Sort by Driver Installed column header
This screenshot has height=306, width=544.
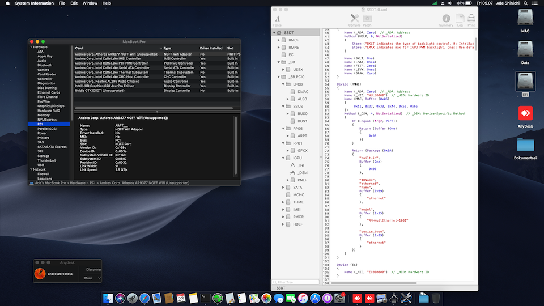coord(212,48)
